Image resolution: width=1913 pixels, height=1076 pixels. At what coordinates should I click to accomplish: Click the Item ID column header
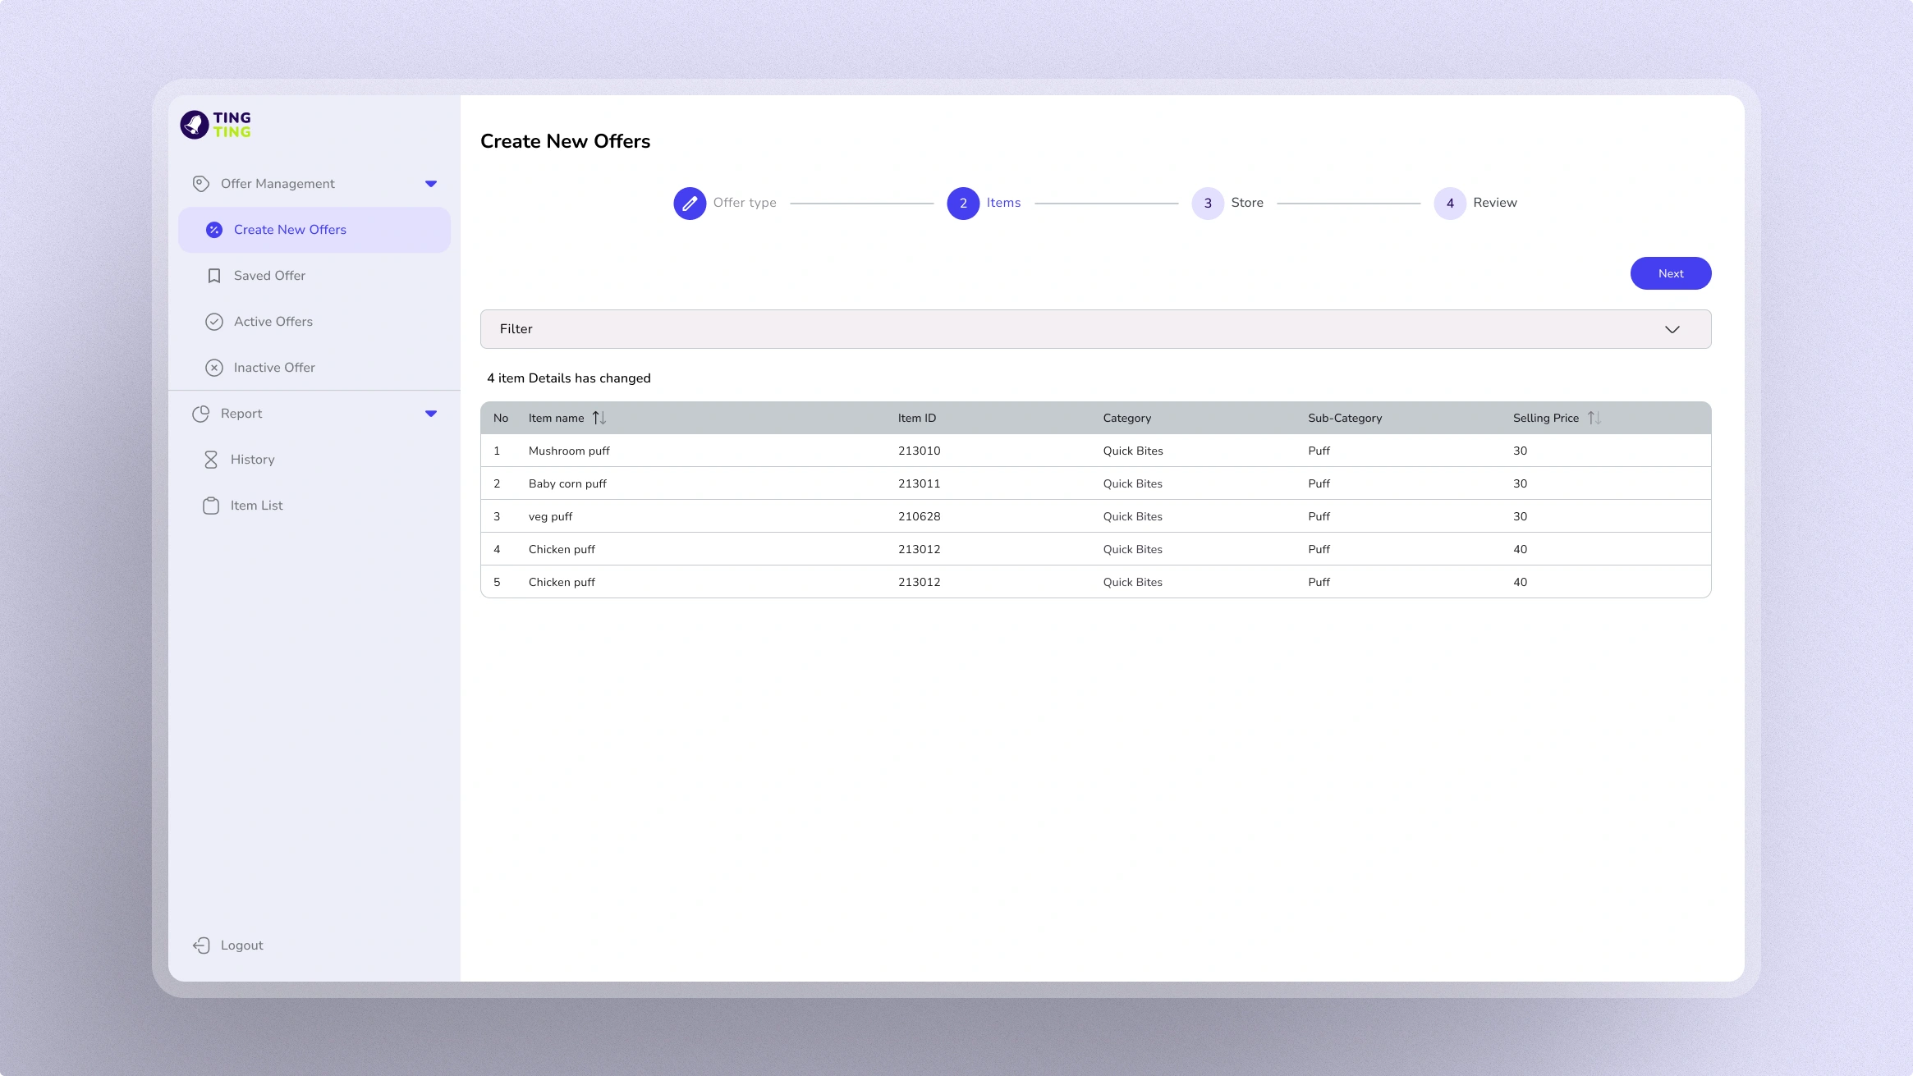[917, 418]
